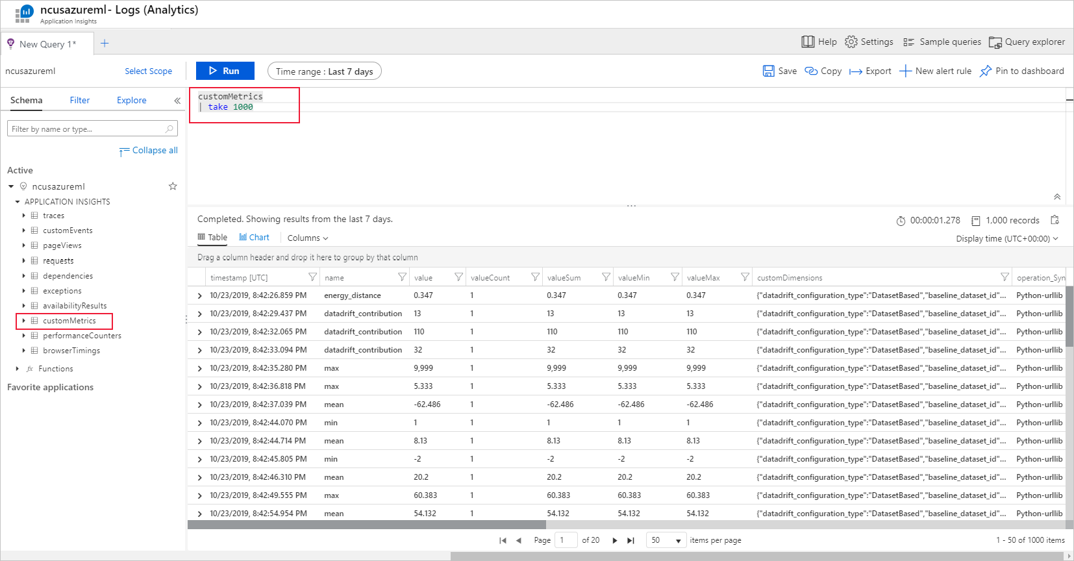
Task: Open the items per page dropdown
Action: tap(666, 540)
